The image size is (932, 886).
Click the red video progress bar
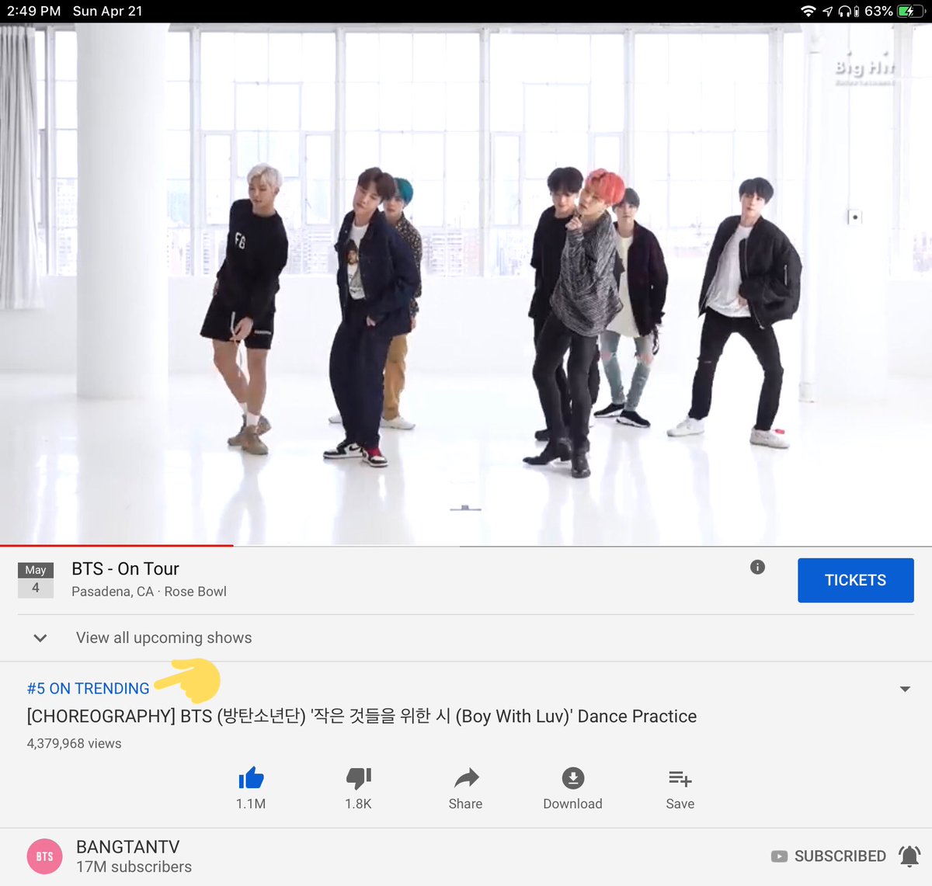[116, 546]
